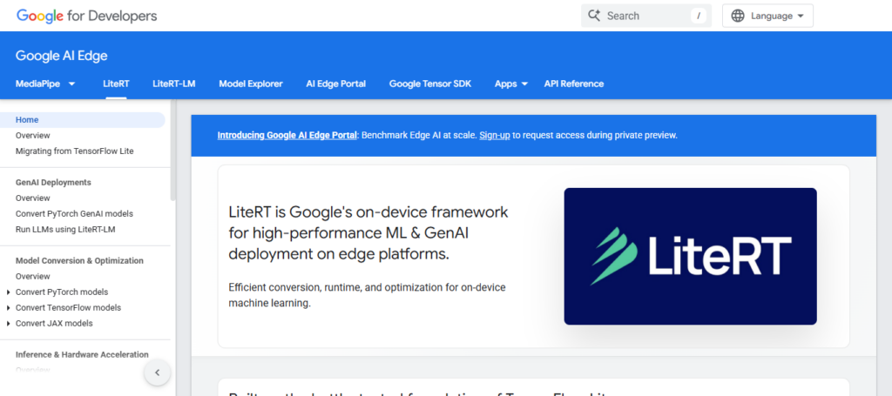Click the Google AI Edge title link
This screenshot has width=892, height=396.
click(62, 56)
